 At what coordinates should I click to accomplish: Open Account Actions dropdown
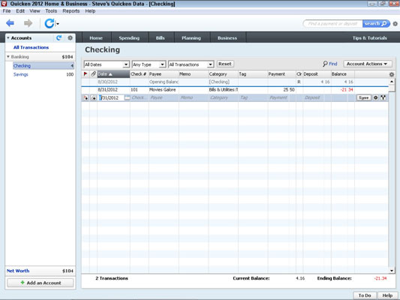pyautogui.click(x=367, y=64)
